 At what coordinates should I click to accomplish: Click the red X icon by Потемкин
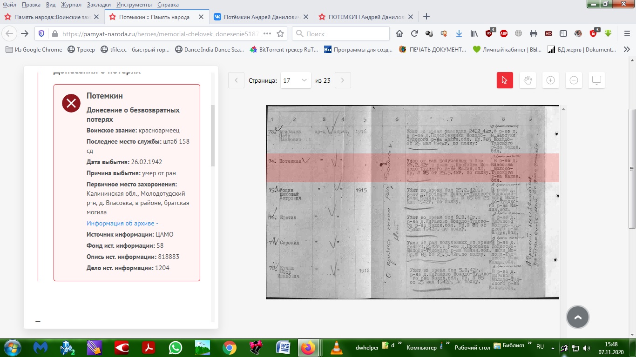71,103
